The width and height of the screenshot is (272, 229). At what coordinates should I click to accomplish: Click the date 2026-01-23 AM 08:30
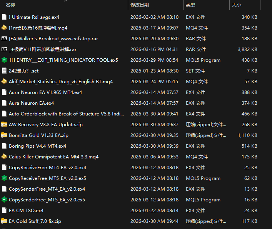click(x=154, y=71)
